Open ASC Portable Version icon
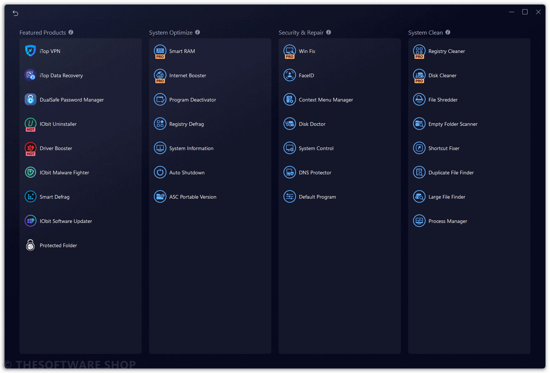 (x=160, y=196)
